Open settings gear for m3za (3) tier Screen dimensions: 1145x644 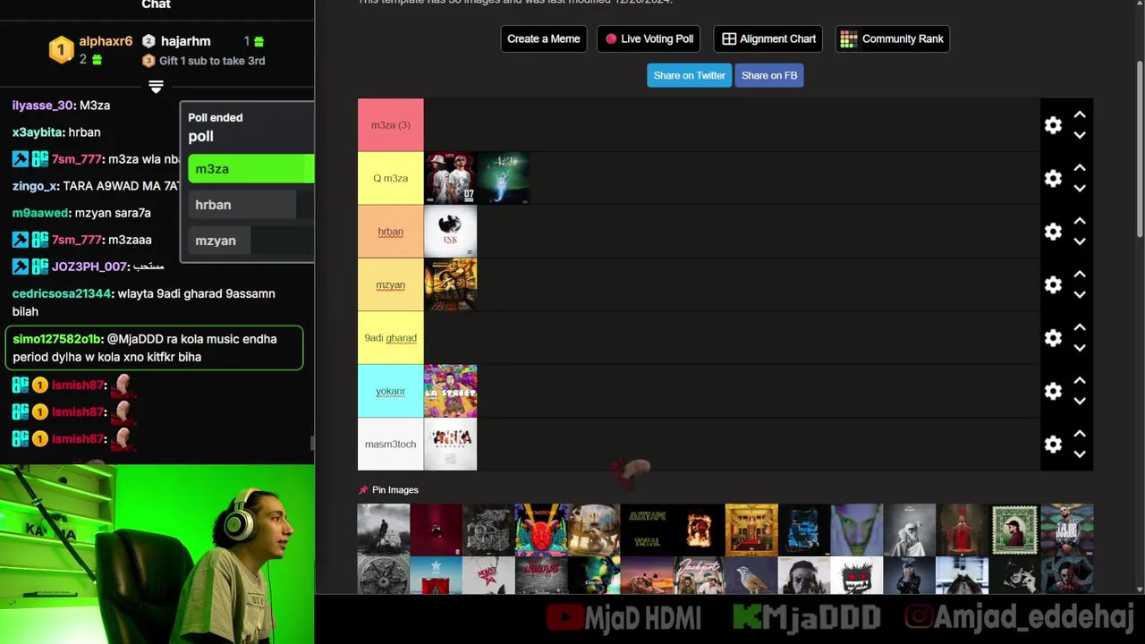tap(1053, 125)
